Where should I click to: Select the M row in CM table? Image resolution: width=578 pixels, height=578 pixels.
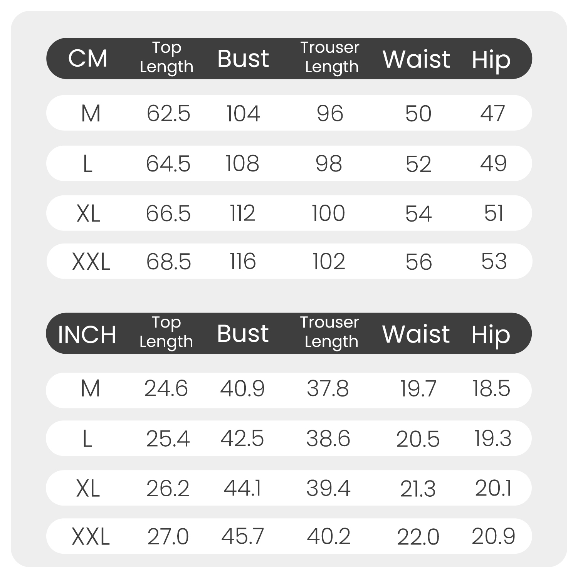289,113
